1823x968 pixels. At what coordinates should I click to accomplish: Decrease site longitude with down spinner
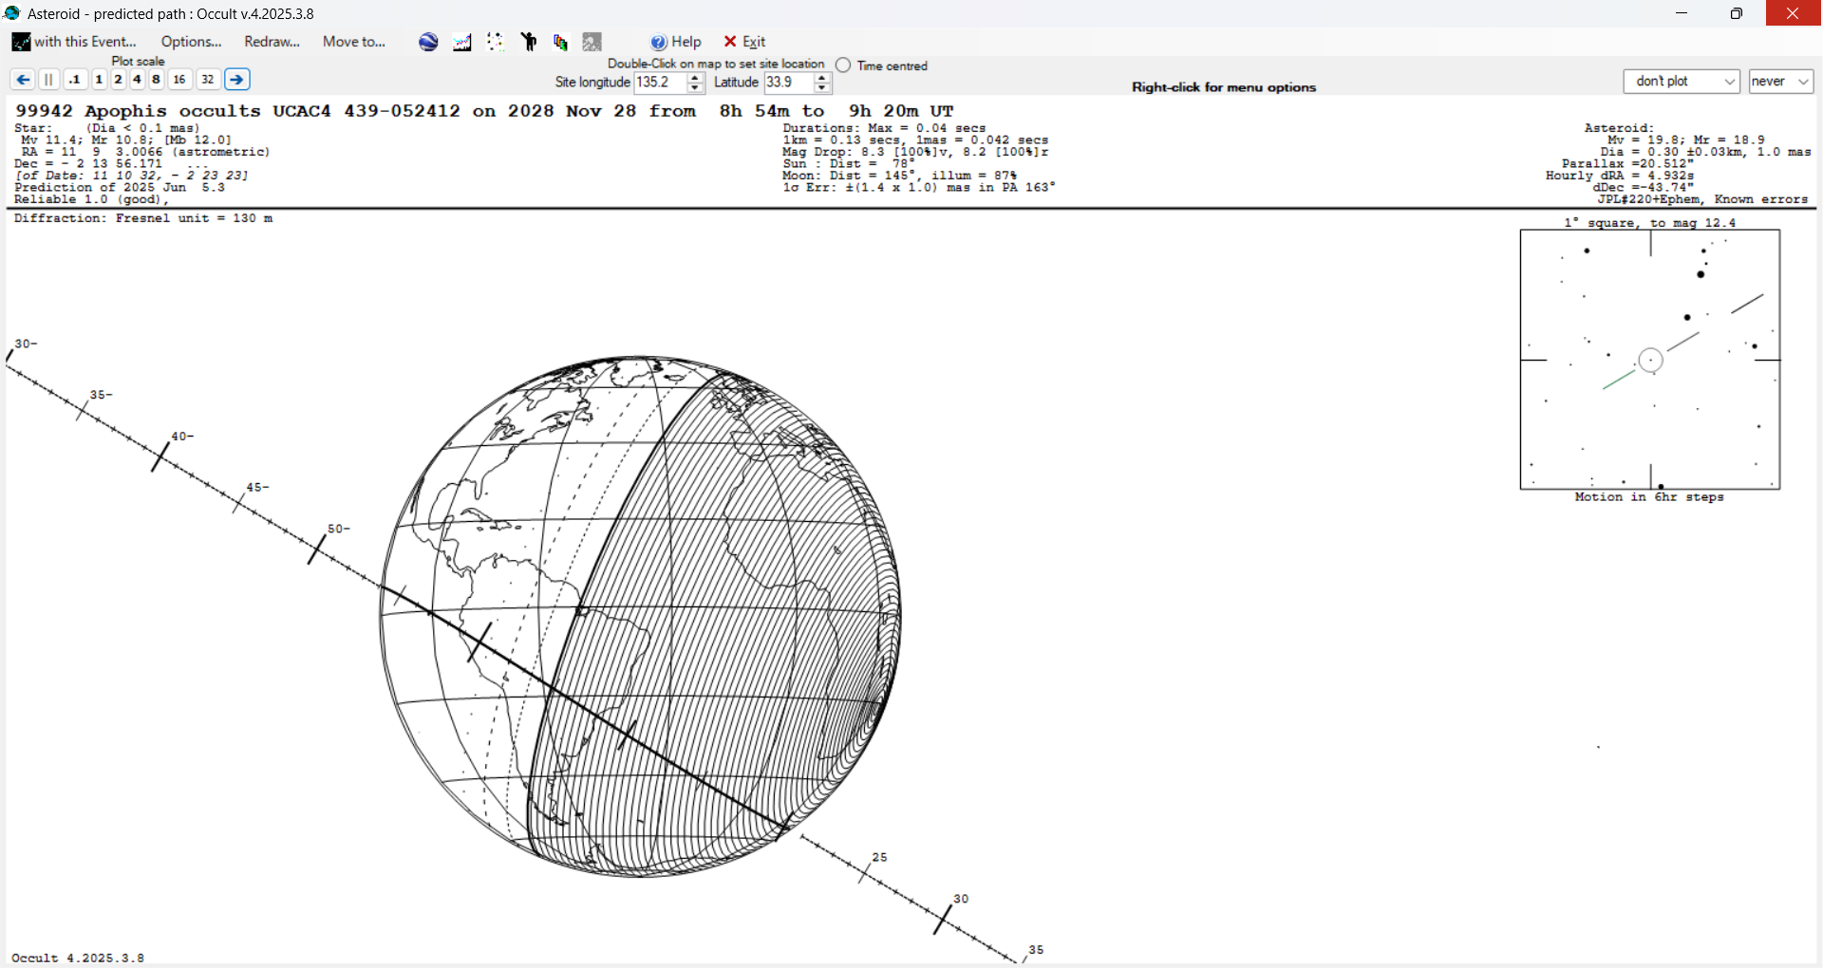(695, 87)
